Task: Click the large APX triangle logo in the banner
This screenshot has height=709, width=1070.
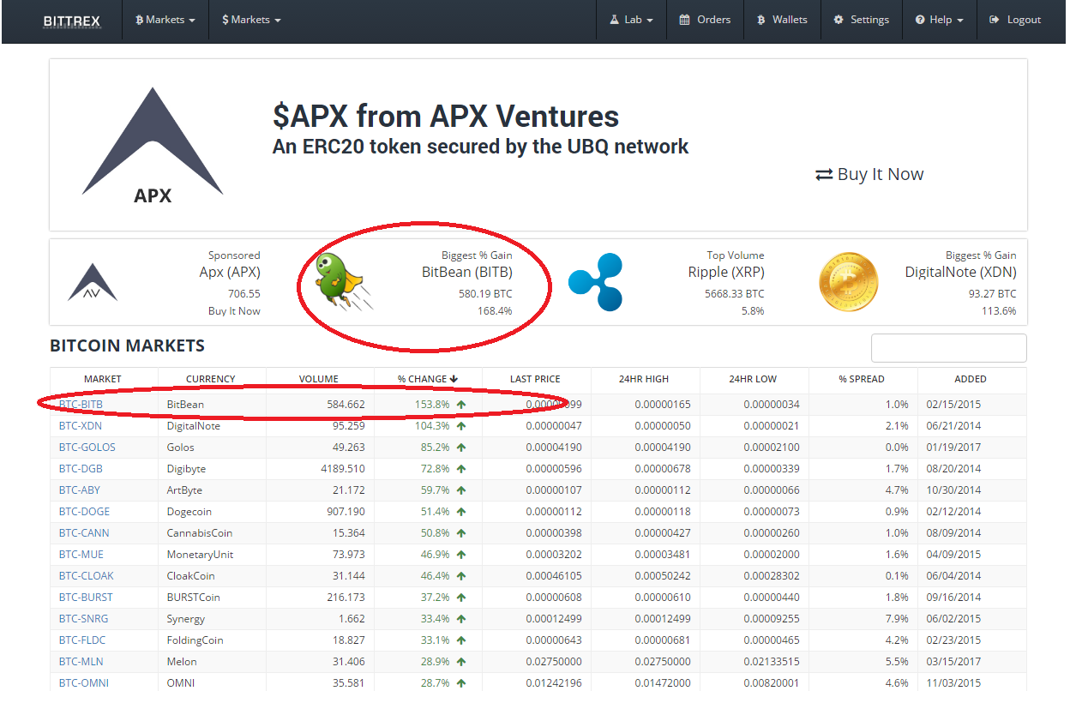Action: 153,146
